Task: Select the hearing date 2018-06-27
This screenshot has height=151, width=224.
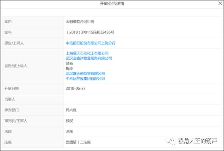Action: pos(76,89)
